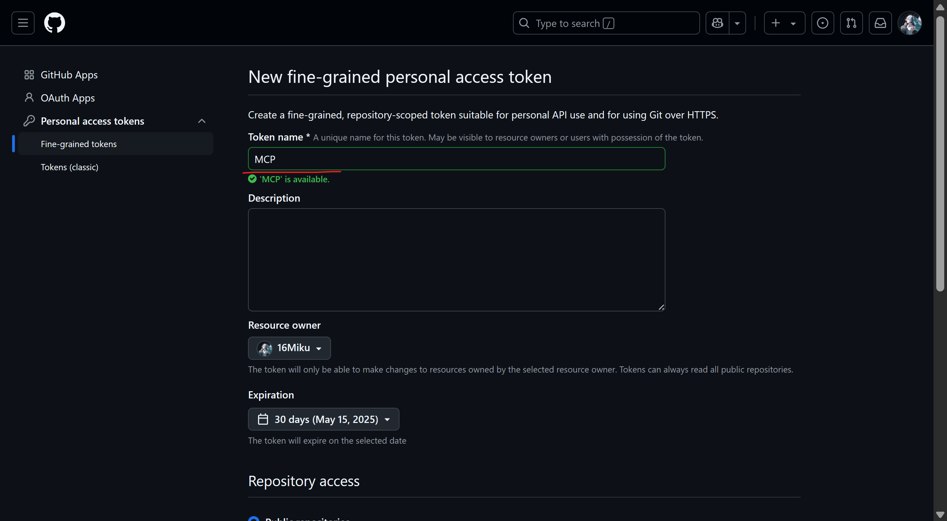The width and height of the screenshot is (947, 521).
Task: Focus the Token name input field
Action: (x=456, y=159)
